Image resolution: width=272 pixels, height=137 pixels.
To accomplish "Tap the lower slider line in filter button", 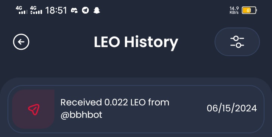I will [x=237, y=46].
